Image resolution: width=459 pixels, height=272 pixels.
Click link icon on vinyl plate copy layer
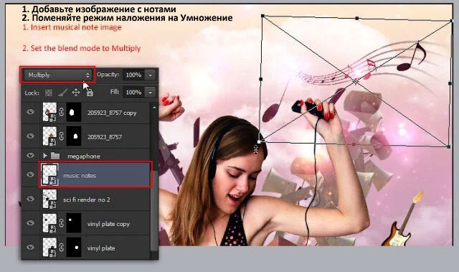[x=62, y=223]
